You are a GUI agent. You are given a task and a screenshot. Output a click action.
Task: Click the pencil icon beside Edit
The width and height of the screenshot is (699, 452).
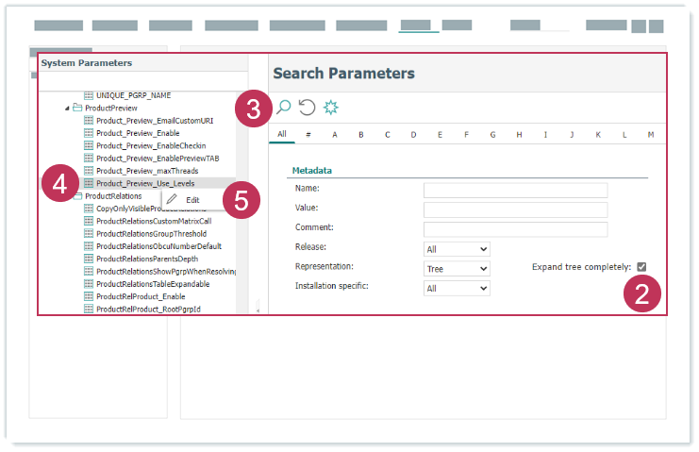tap(172, 200)
